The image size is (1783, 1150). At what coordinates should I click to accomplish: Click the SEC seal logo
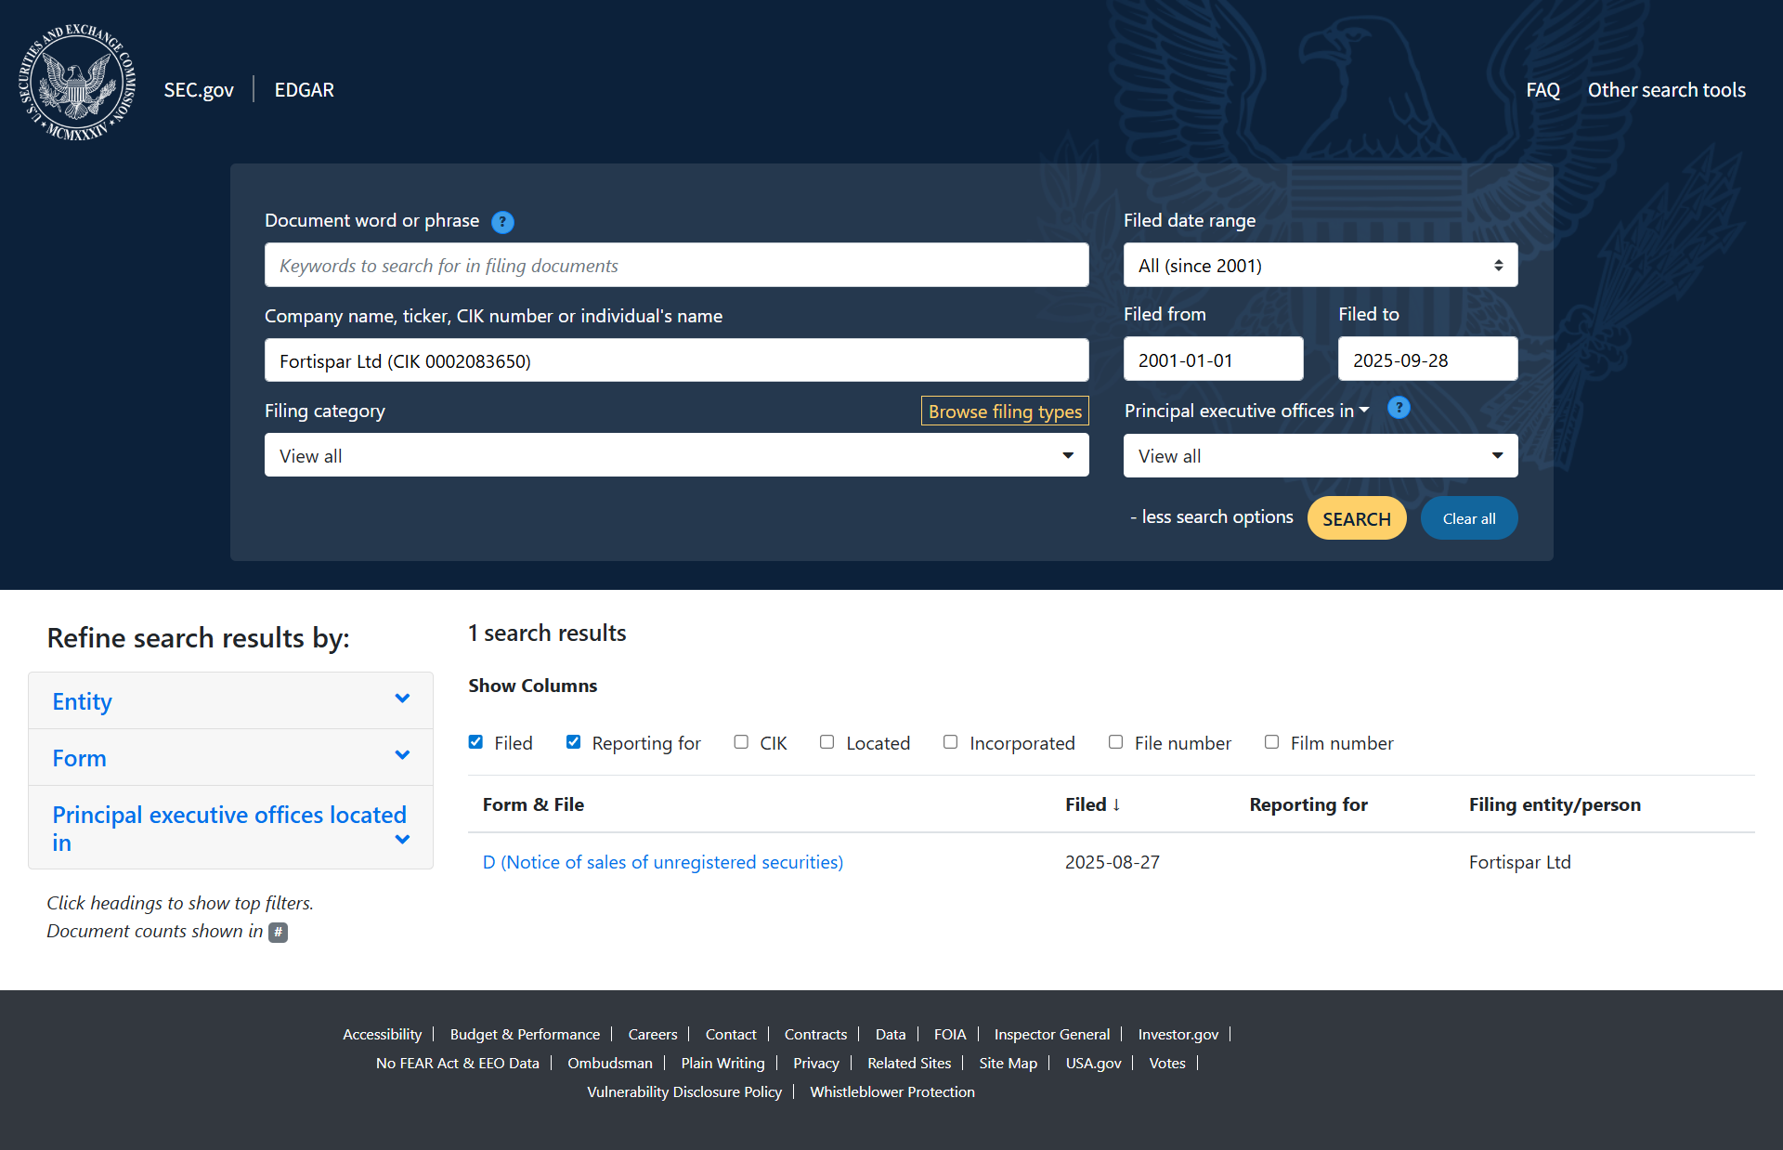click(78, 83)
